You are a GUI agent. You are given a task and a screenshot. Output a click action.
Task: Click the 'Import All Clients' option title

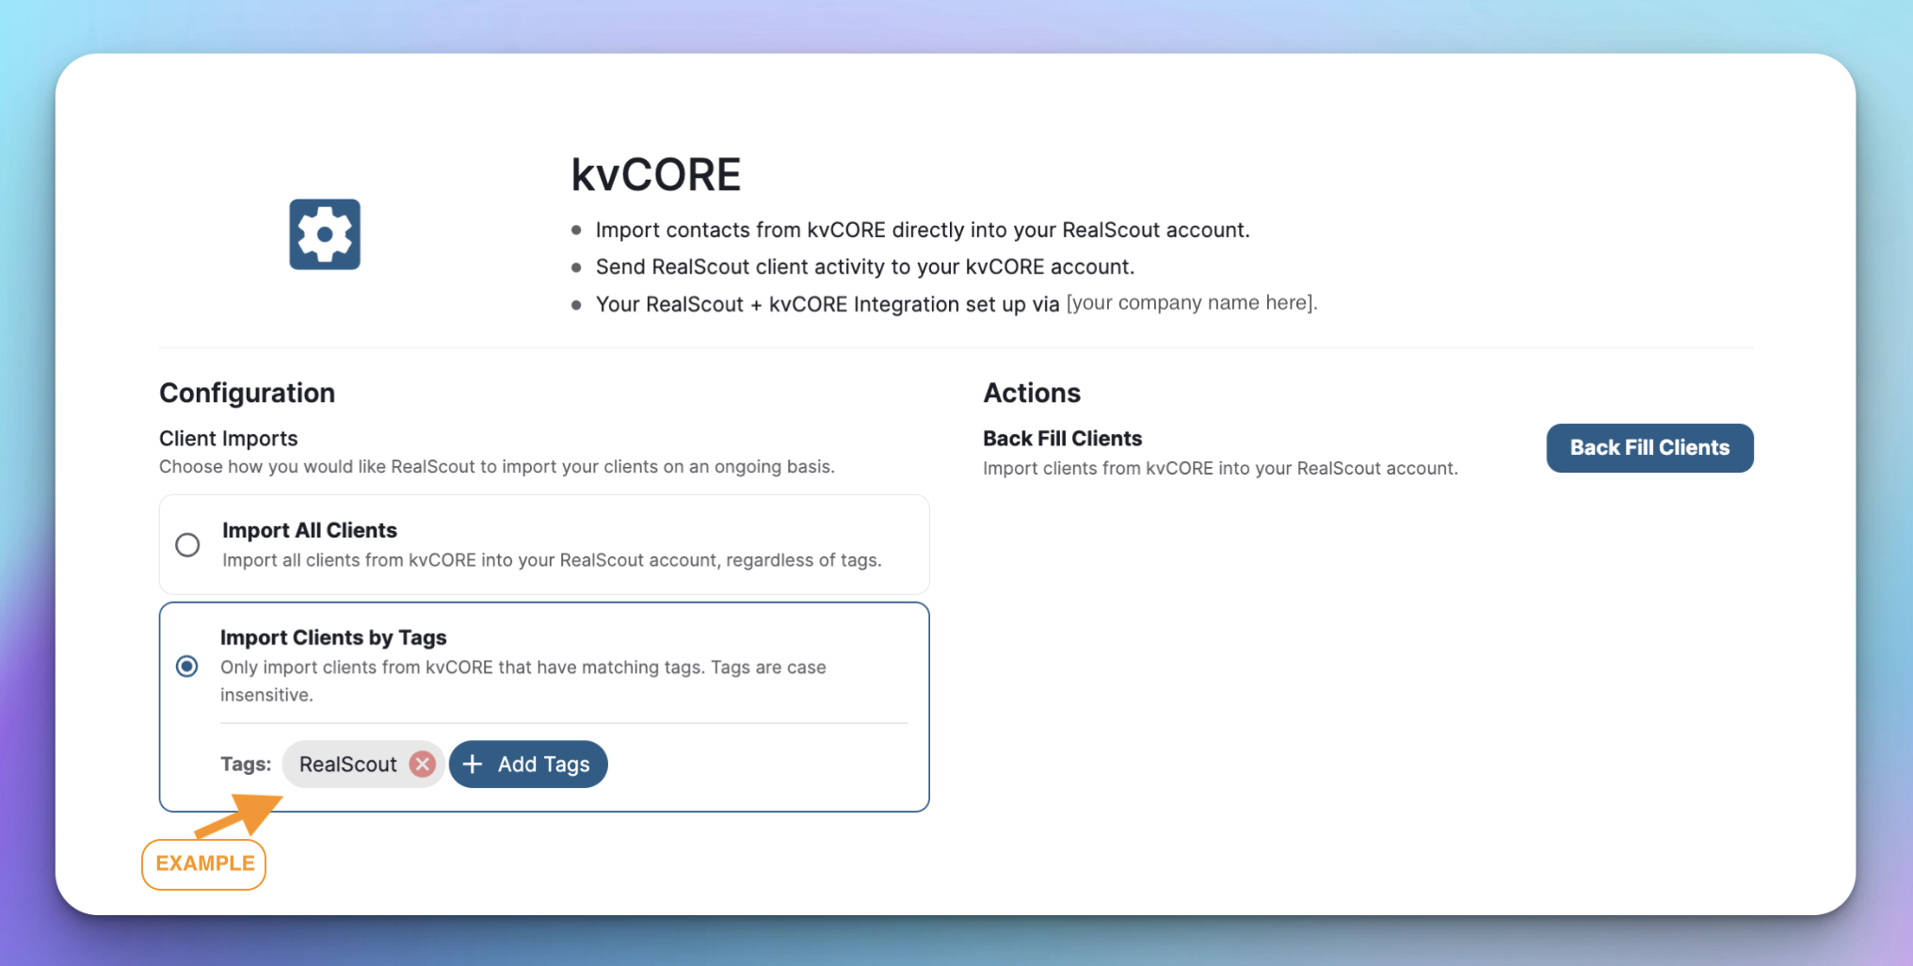point(310,530)
